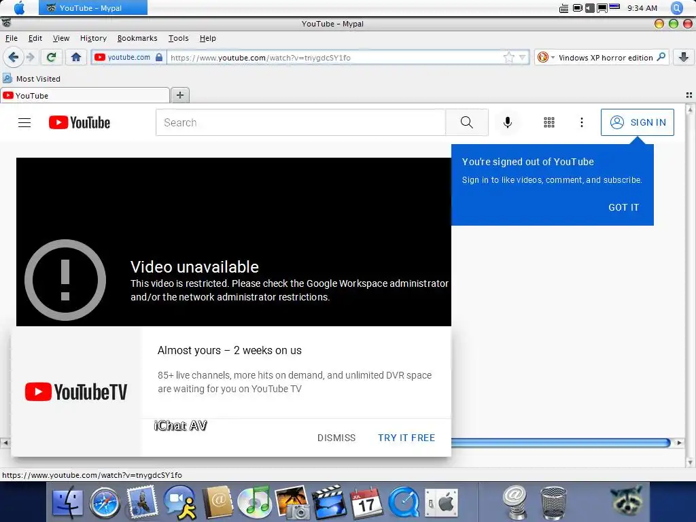Open the YouTube apps grid
Viewport: 696px width, 522px height.
(x=549, y=122)
